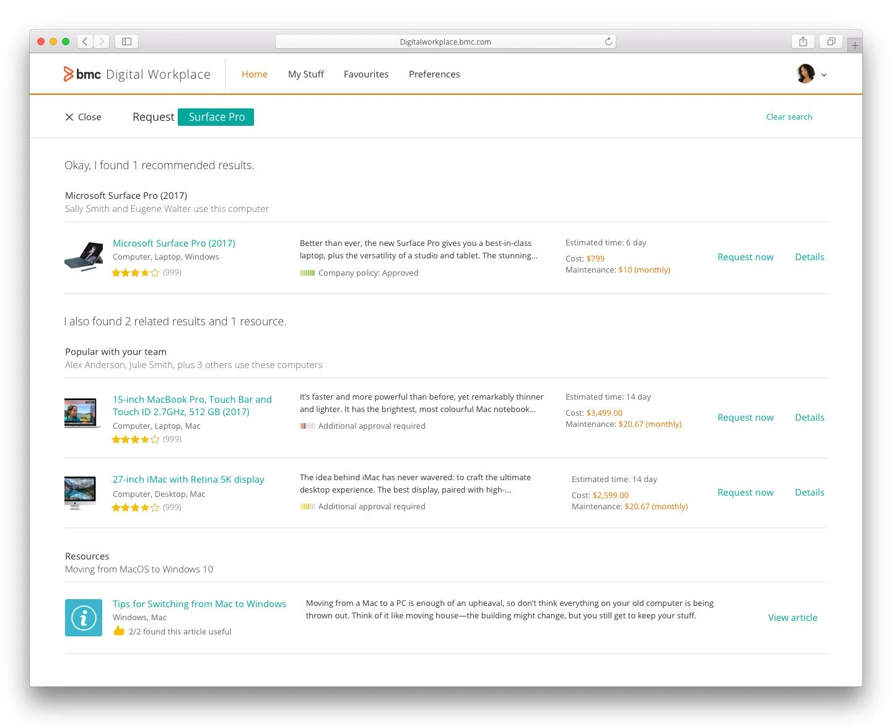View Details of 15-inch MacBook Pro
The width and height of the screenshot is (892, 728).
(810, 418)
